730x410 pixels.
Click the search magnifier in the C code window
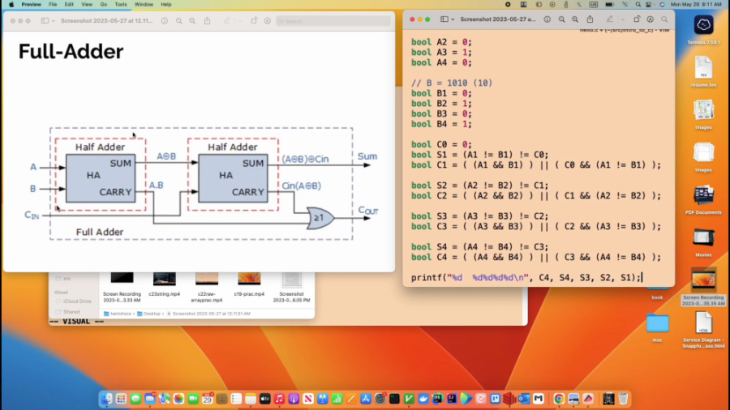point(663,19)
